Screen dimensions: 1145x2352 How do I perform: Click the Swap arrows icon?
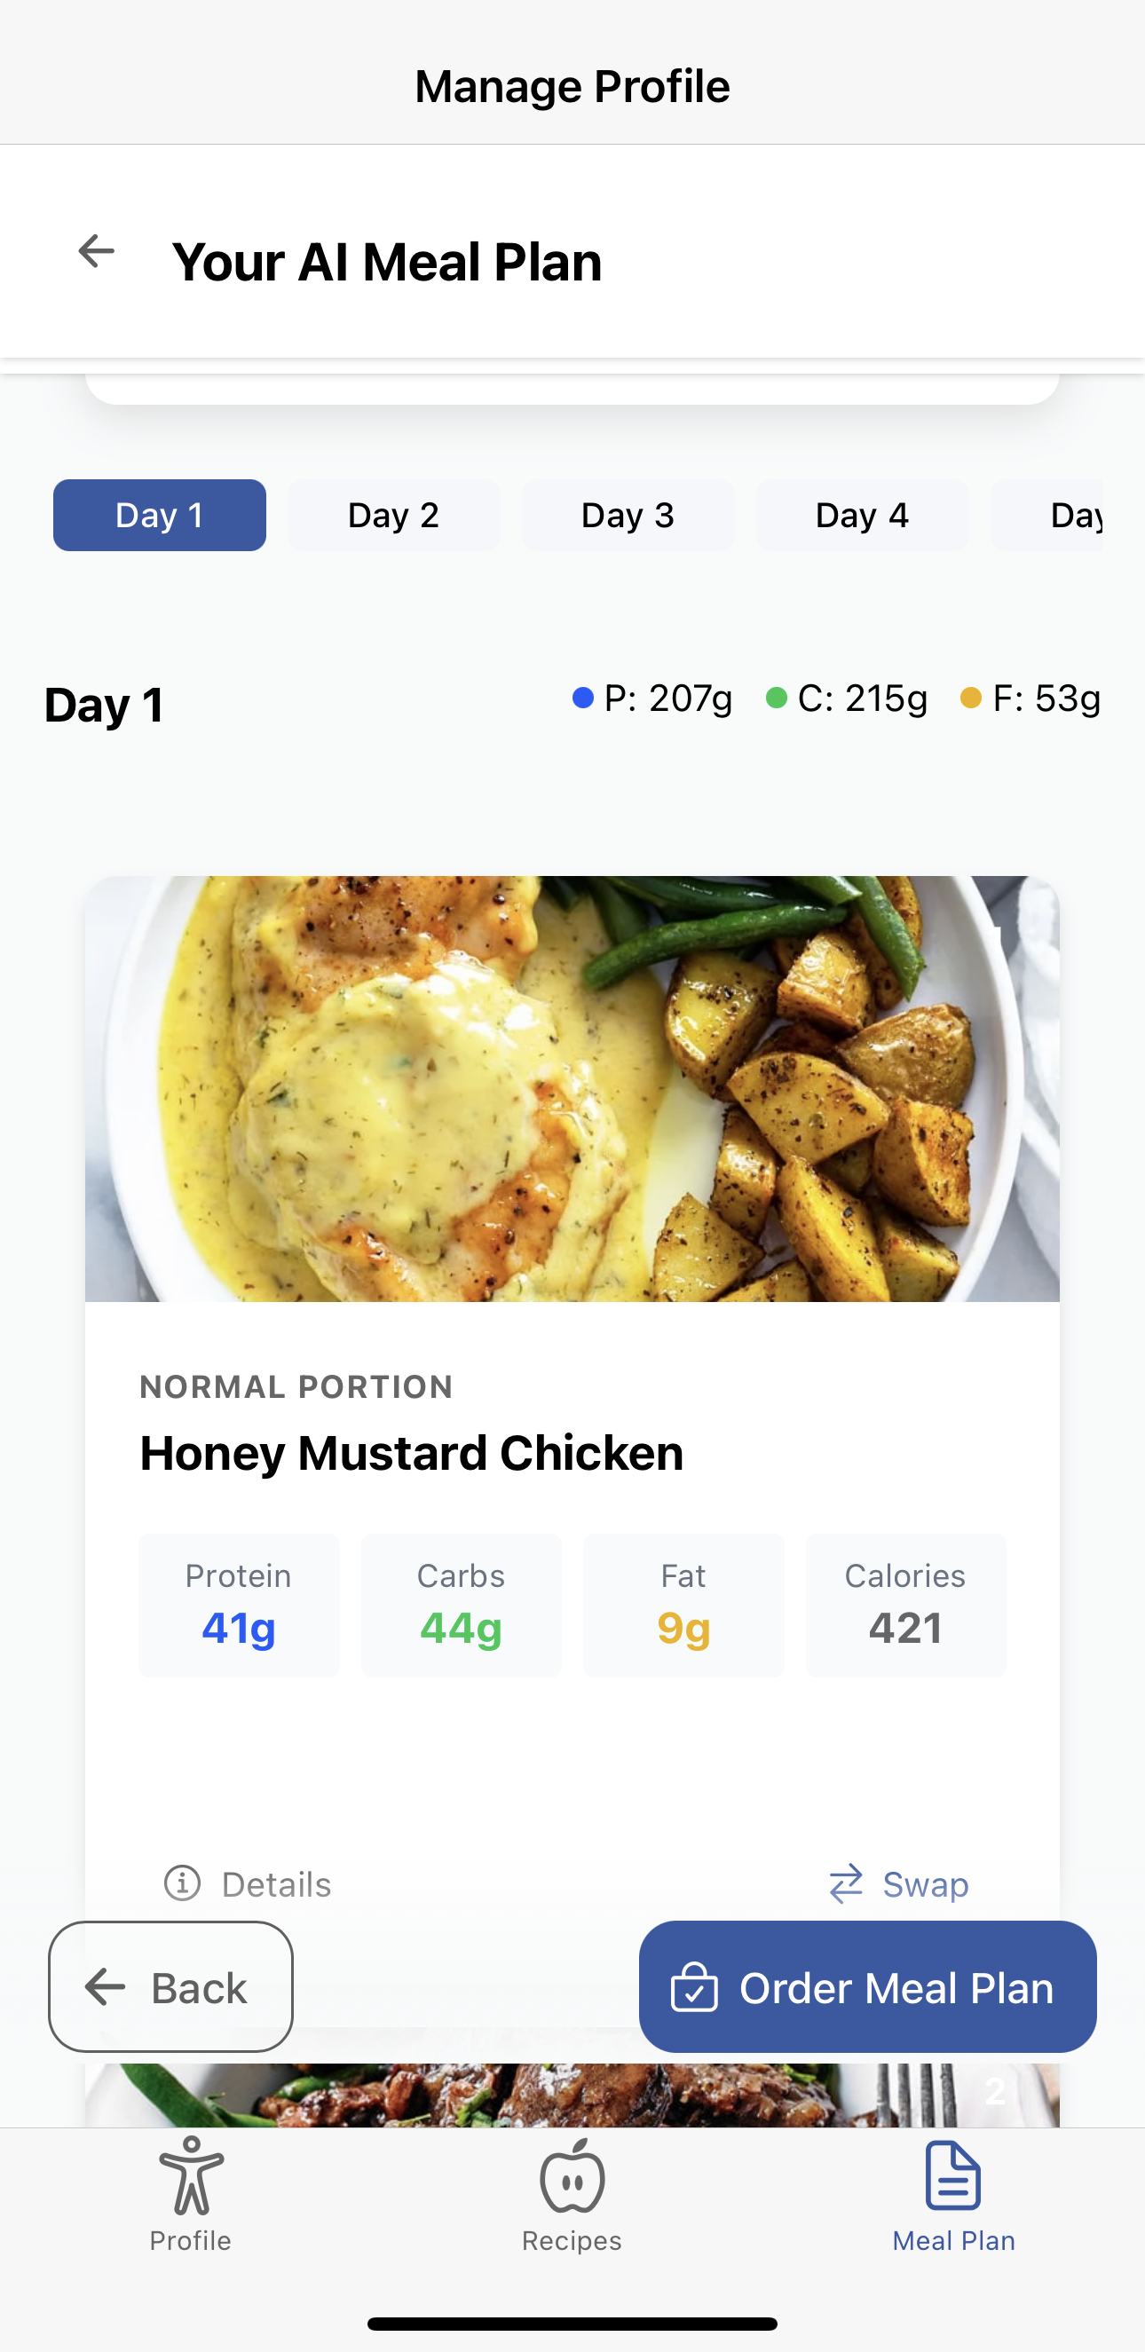pyautogui.click(x=846, y=1882)
